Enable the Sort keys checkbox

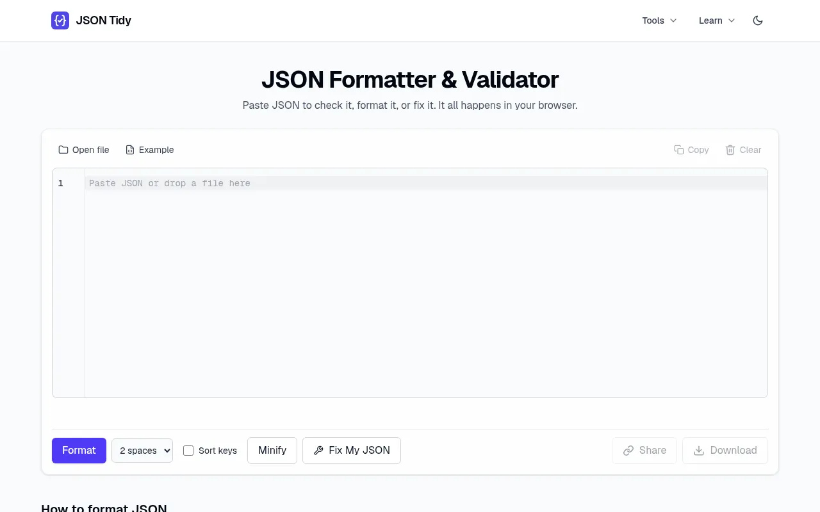(x=188, y=451)
